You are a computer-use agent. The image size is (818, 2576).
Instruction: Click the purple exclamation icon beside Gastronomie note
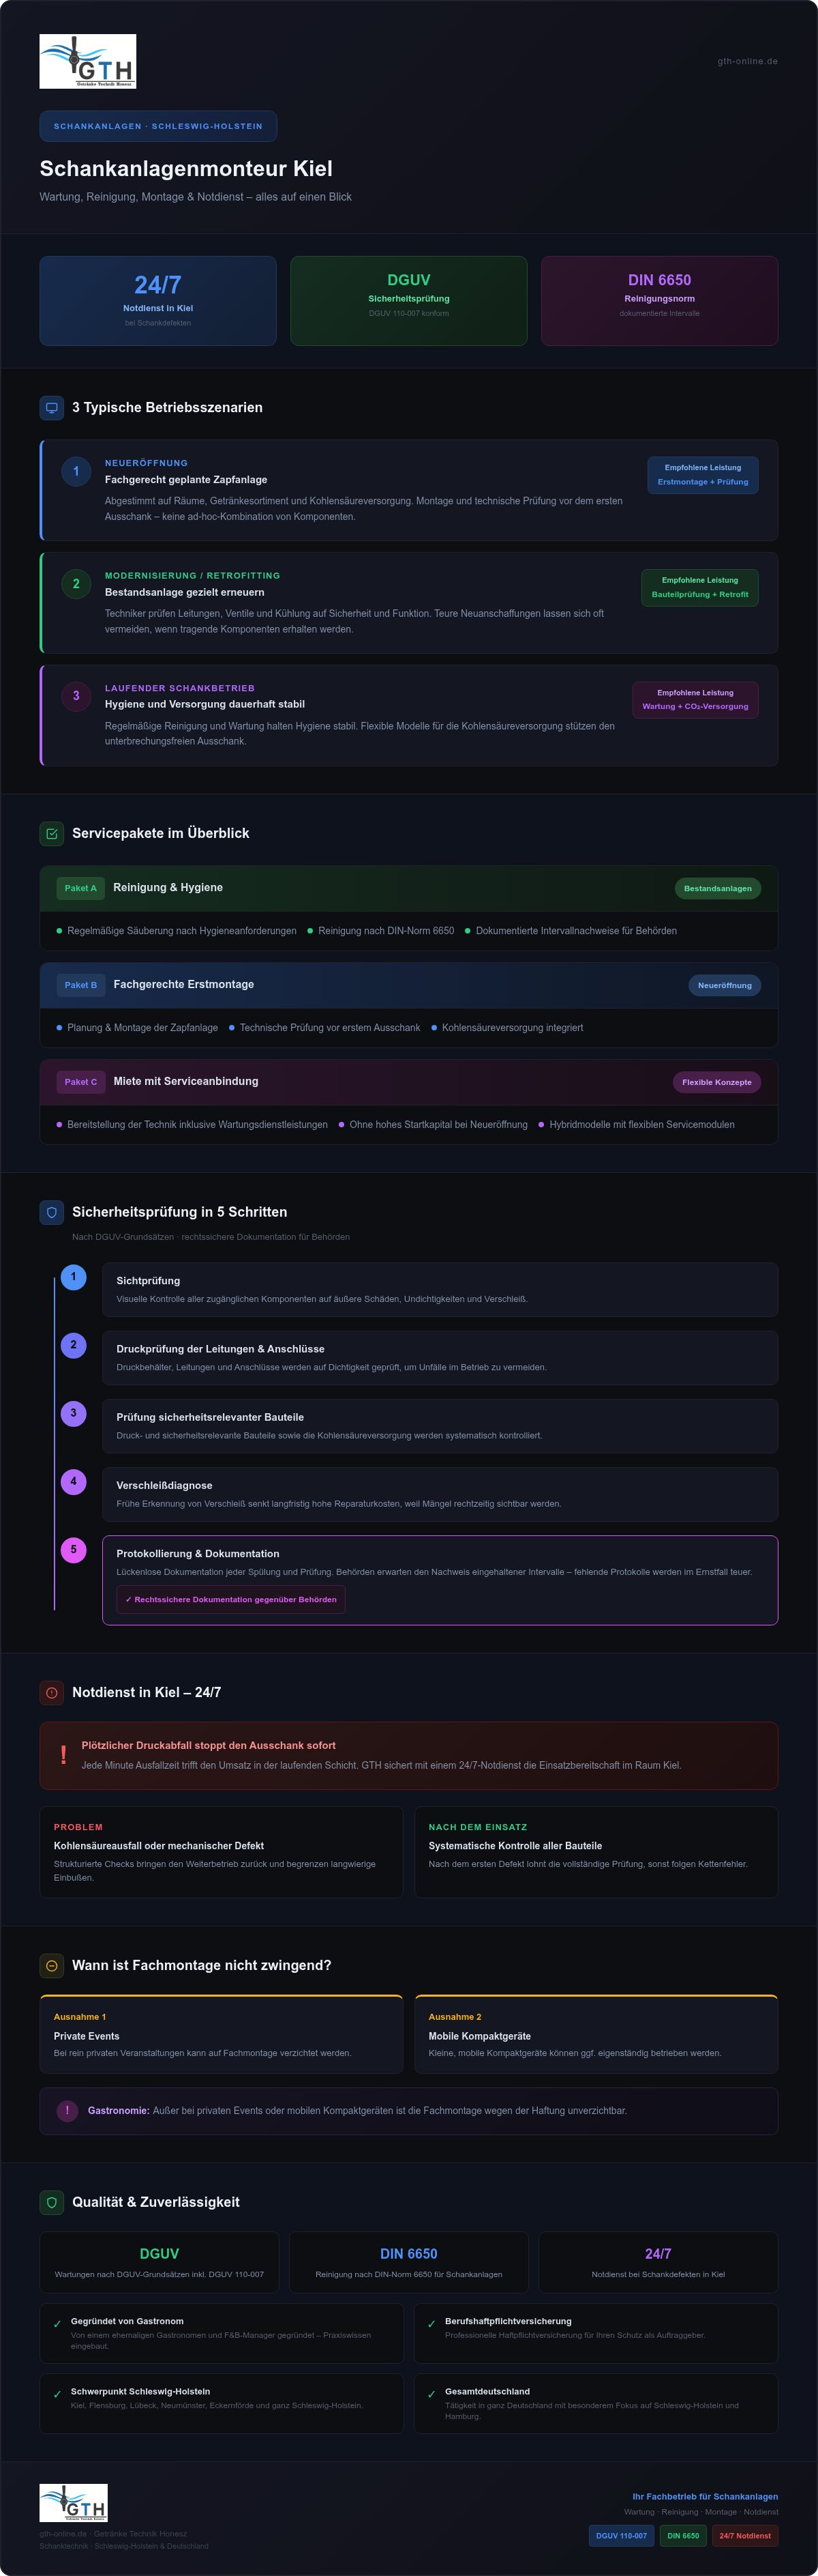point(67,2110)
